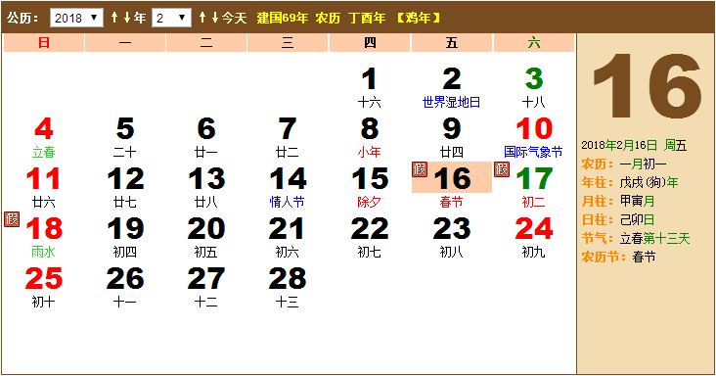Select February 1 in the calendar
Screen dimensions: 716x376
[x=369, y=88]
